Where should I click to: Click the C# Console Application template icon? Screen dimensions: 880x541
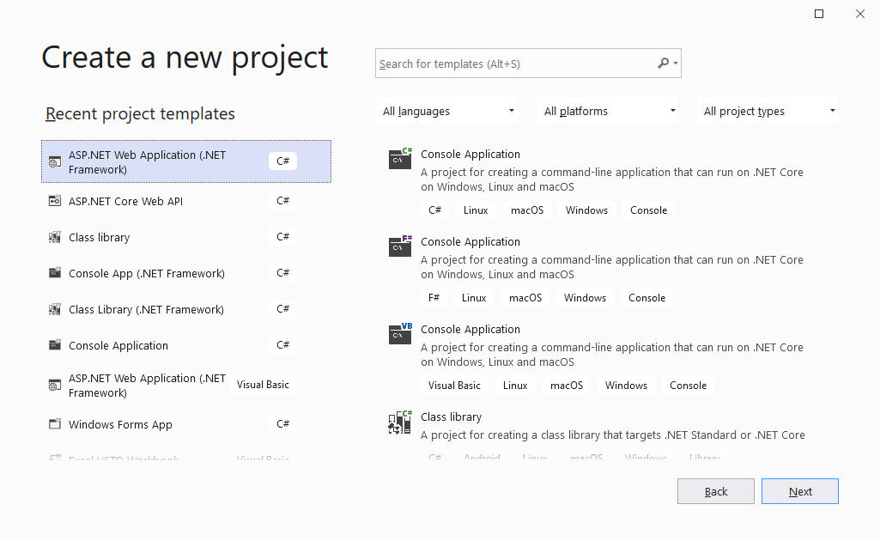(x=400, y=158)
